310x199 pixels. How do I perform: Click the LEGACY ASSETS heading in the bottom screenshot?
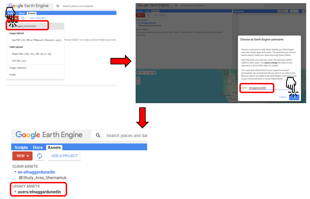(x=26, y=186)
